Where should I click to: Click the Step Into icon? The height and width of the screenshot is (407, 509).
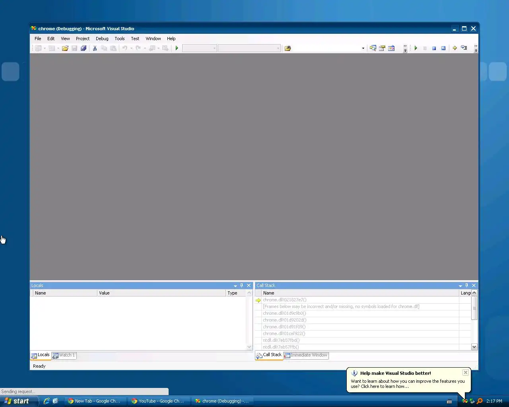464,48
